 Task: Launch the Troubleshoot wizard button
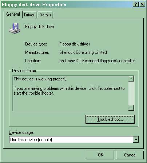(x=110, y=119)
